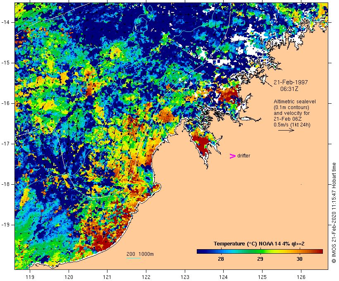
Task: Click longitude label 123 on the axis
Action: (185, 277)
